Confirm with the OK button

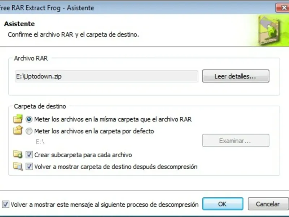pyautogui.click(x=223, y=204)
